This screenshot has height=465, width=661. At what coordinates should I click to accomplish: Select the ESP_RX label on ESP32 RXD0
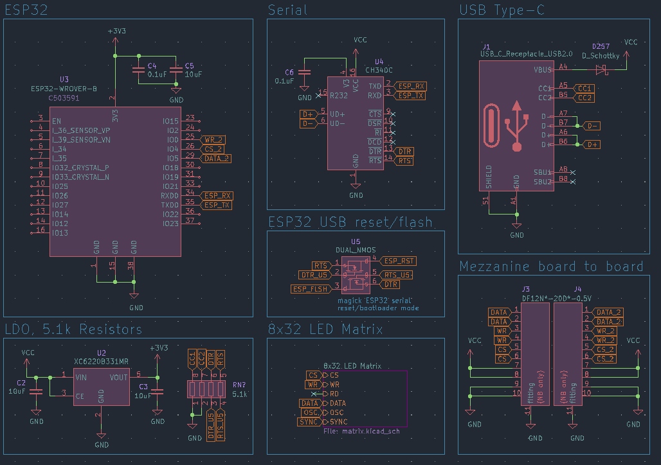(217, 196)
